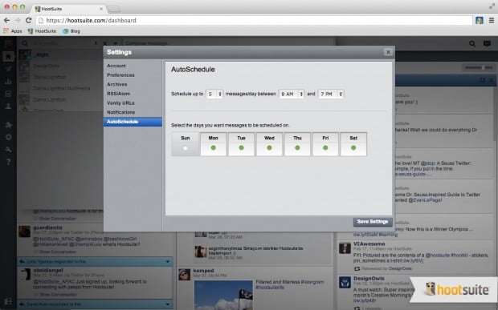Open the Account settings section
The height and width of the screenshot is (310, 498).
pos(116,66)
